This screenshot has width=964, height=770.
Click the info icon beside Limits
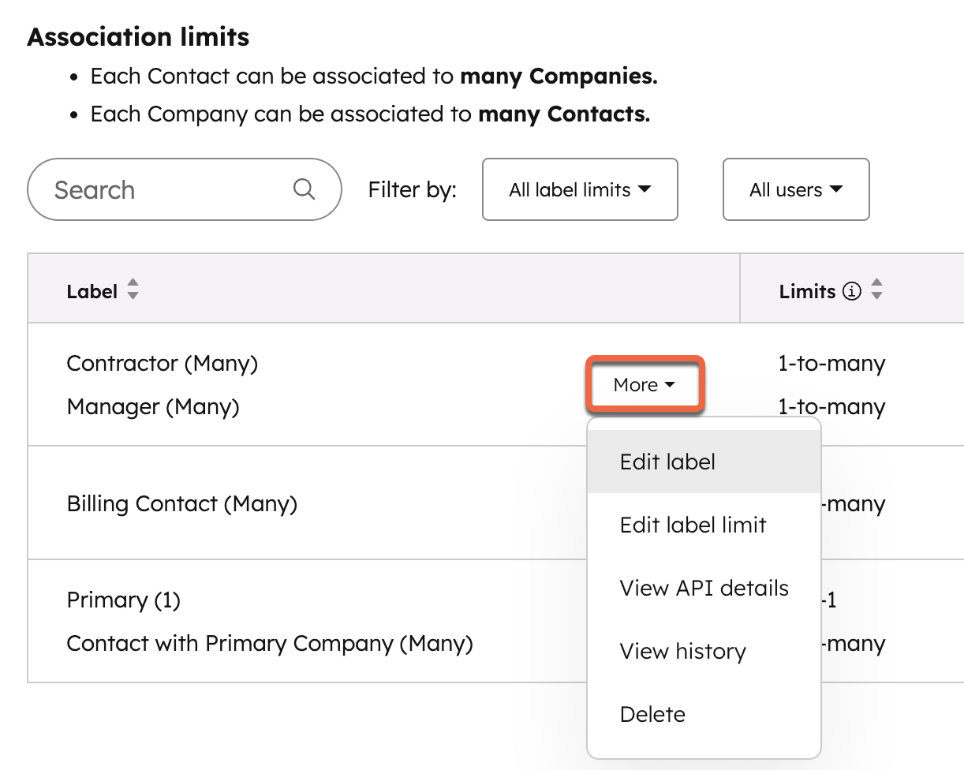point(851,291)
